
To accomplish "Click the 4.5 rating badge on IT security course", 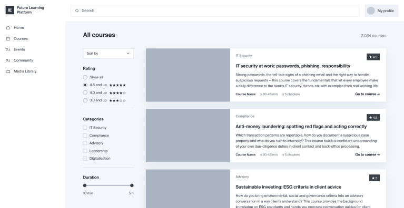I will (373, 57).
